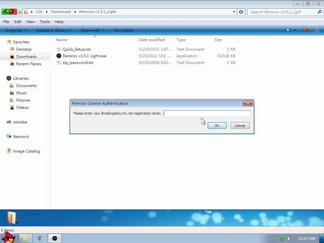Screen dimensions: 324x243
Task: Click the green Back navigation arrow
Action: point(5,12)
